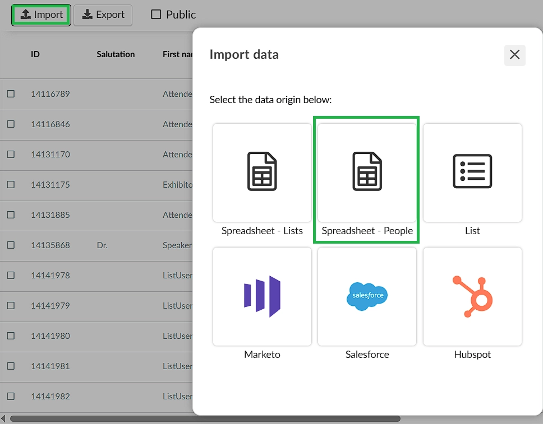Check the row 14141978 checkbox
This screenshot has height=424, width=543.
(x=11, y=275)
